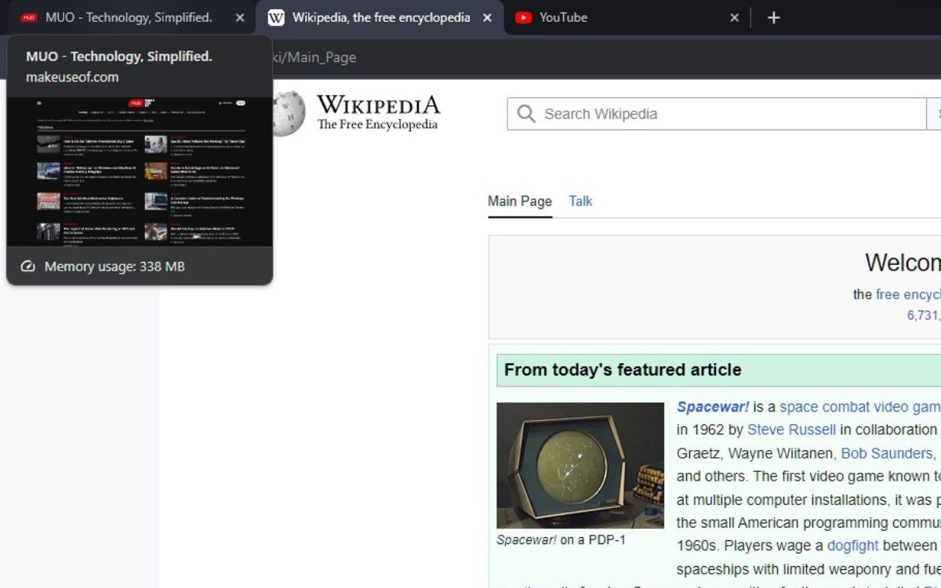Click the Wikipedia W favicon on the active tab
Screen dimensions: 941x588
(x=275, y=16)
